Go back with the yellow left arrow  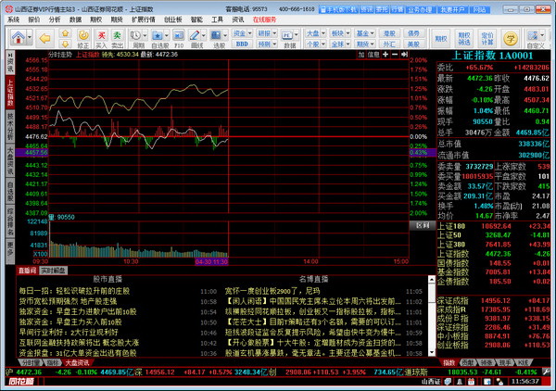(x=45, y=38)
